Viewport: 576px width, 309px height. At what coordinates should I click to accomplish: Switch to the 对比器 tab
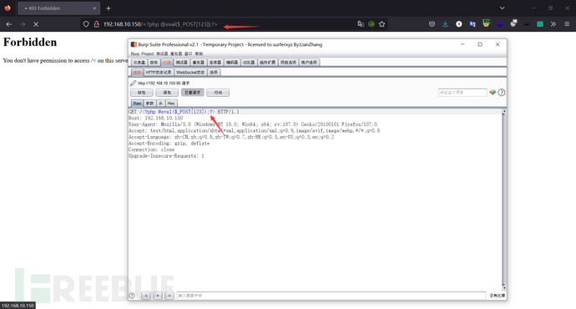click(x=249, y=63)
